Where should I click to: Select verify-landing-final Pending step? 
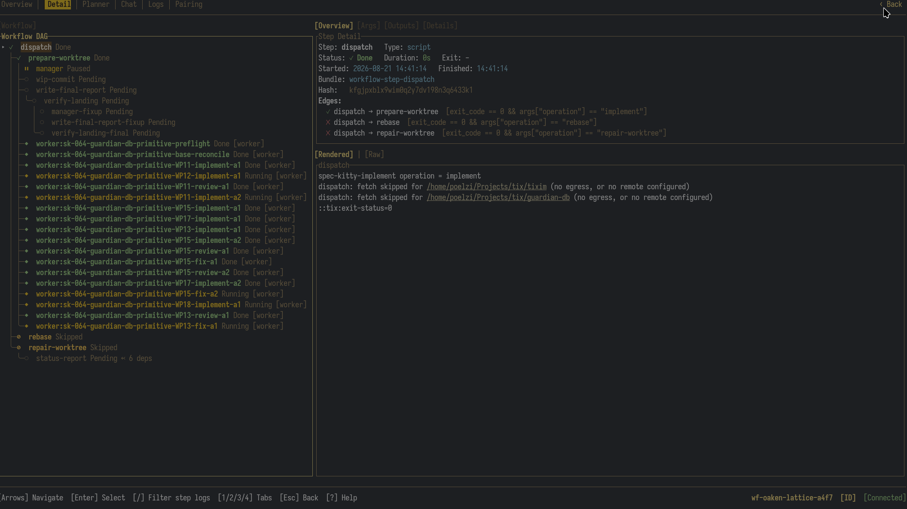106,133
